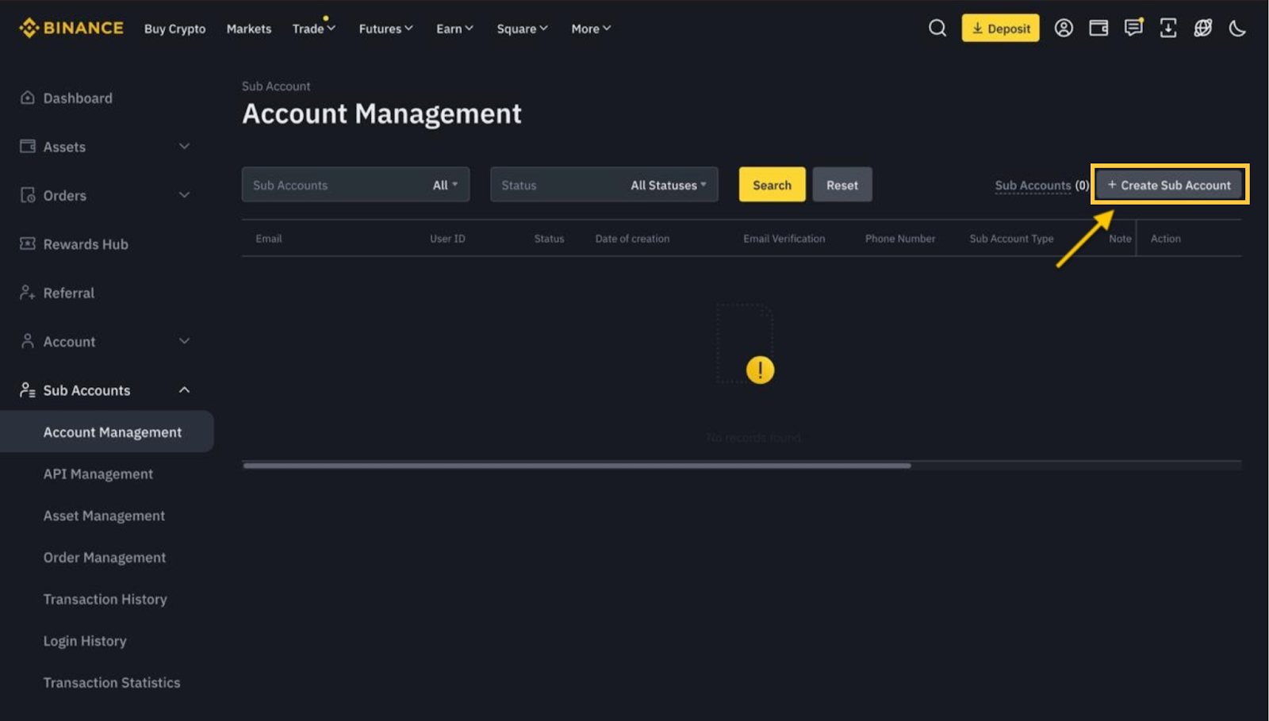Image resolution: width=1269 pixels, height=721 pixels.
Task: Open the All Statuses filter dropdown
Action: pos(604,185)
